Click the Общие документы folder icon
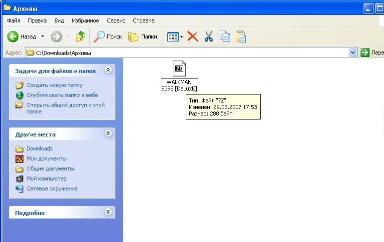The image size is (384, 242). (x=19, y=169)
